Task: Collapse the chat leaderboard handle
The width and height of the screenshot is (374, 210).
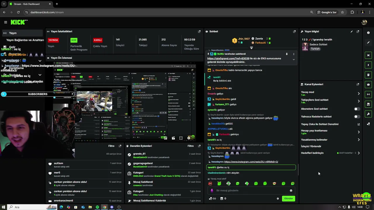Action: 251,48
